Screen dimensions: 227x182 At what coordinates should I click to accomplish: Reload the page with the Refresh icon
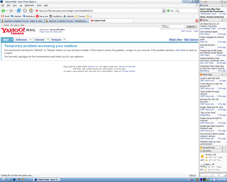point(19,11)
